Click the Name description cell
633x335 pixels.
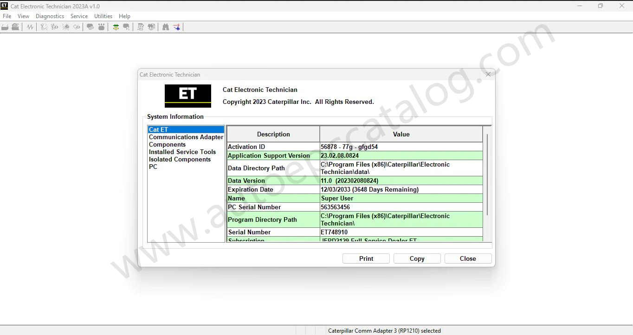[x=273, y=198]
